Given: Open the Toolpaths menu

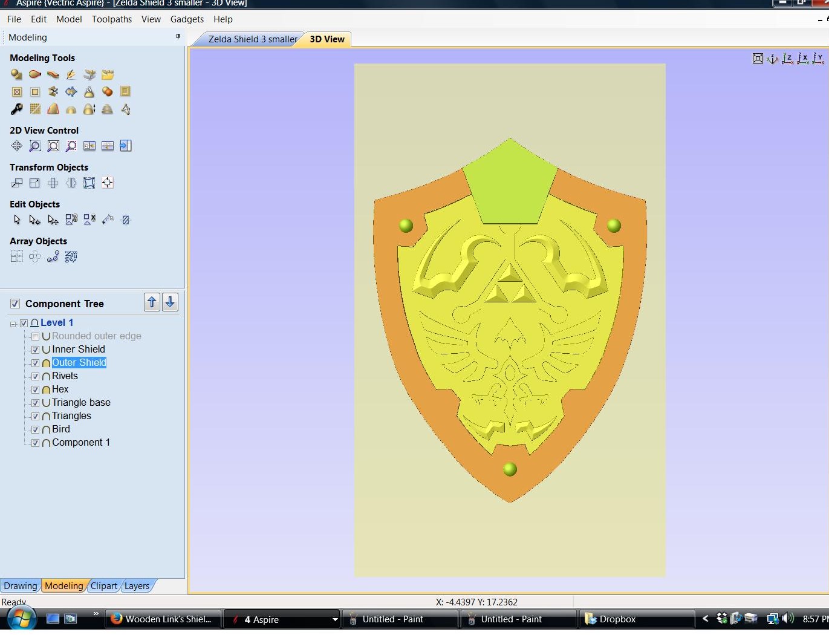Looking at the screenshot, I should point(112,19).
